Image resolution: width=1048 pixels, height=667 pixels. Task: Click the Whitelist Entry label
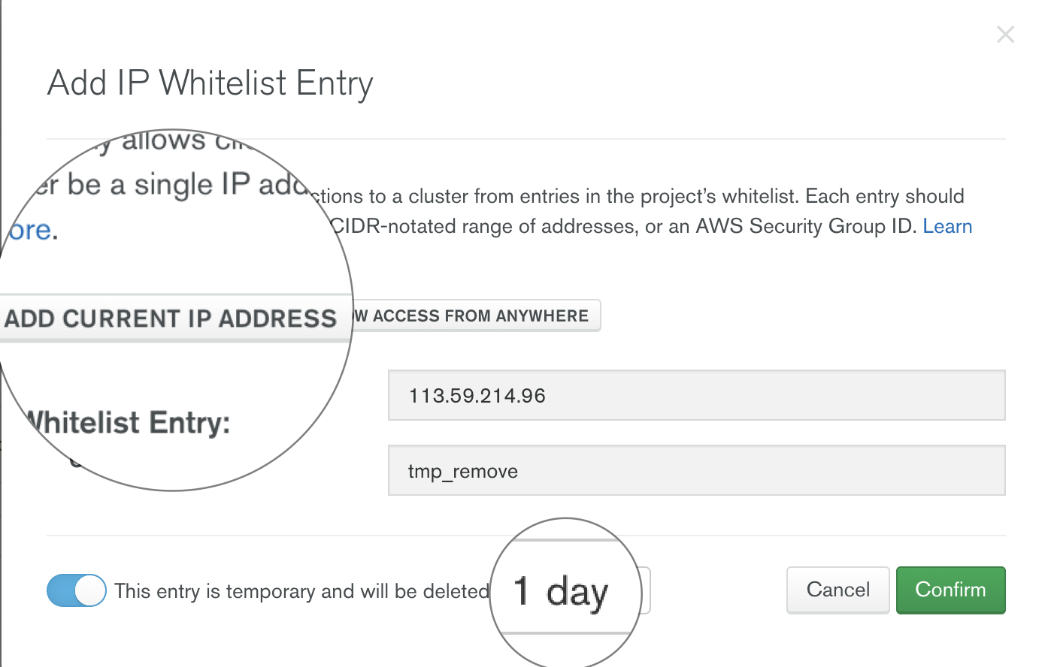tap(128, 423)
